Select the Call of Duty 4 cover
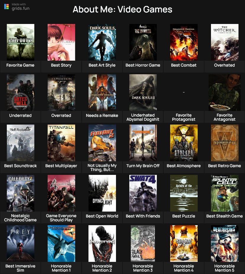Screen dimensions: 245x274 (x=20, y=42)
